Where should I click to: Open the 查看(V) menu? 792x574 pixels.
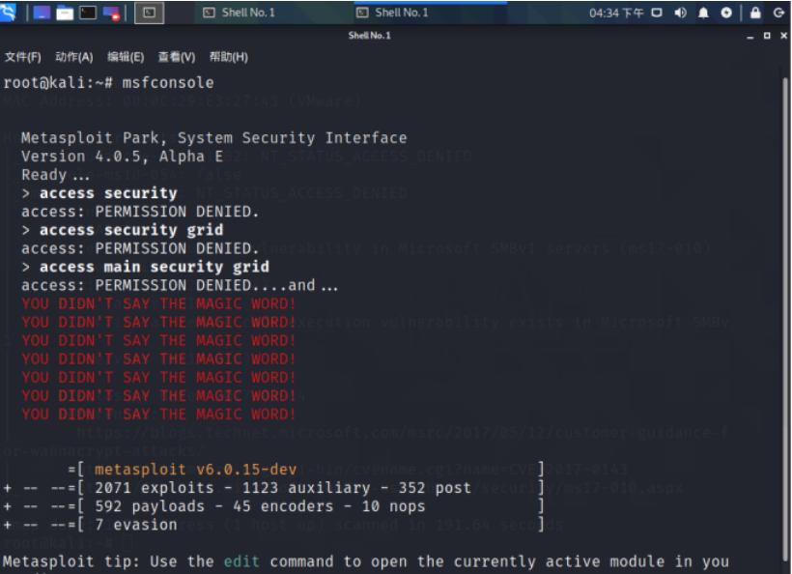(177, 57)
